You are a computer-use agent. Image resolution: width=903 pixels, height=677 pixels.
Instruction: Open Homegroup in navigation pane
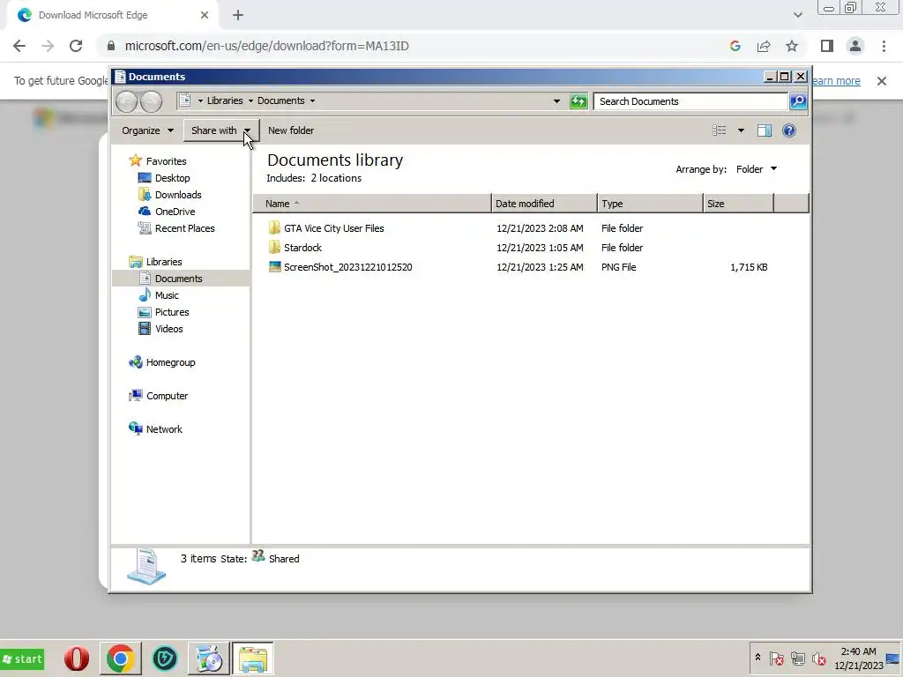(170, 362)
